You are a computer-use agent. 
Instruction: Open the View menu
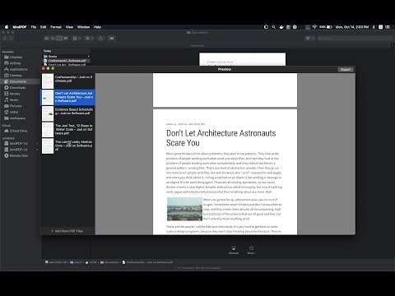point(69,27)
